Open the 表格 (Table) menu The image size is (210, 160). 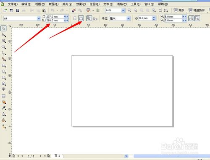[x=122, y=4]
